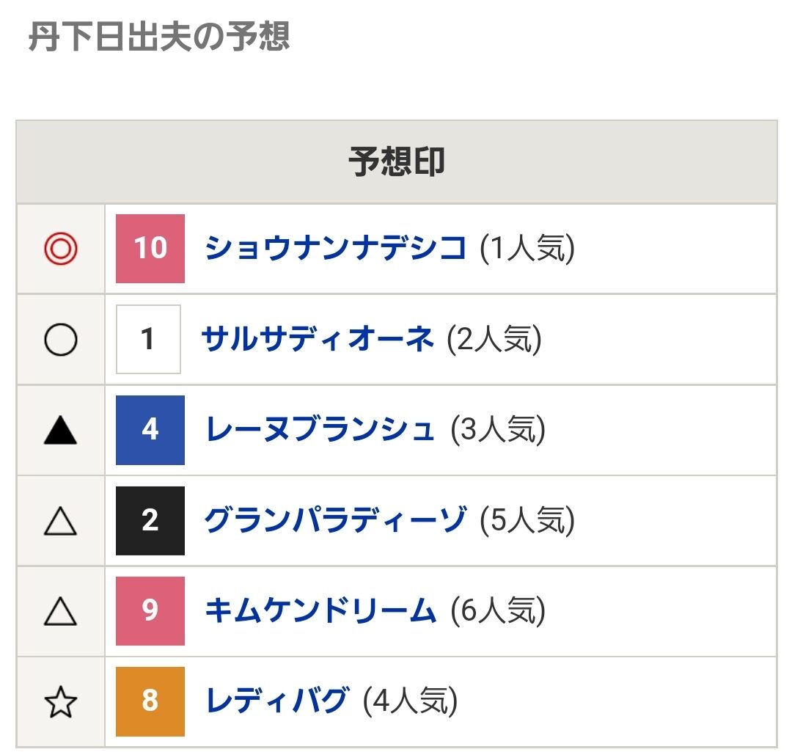Click the 丹下日出夫の予想 heading

coord(159,35)
